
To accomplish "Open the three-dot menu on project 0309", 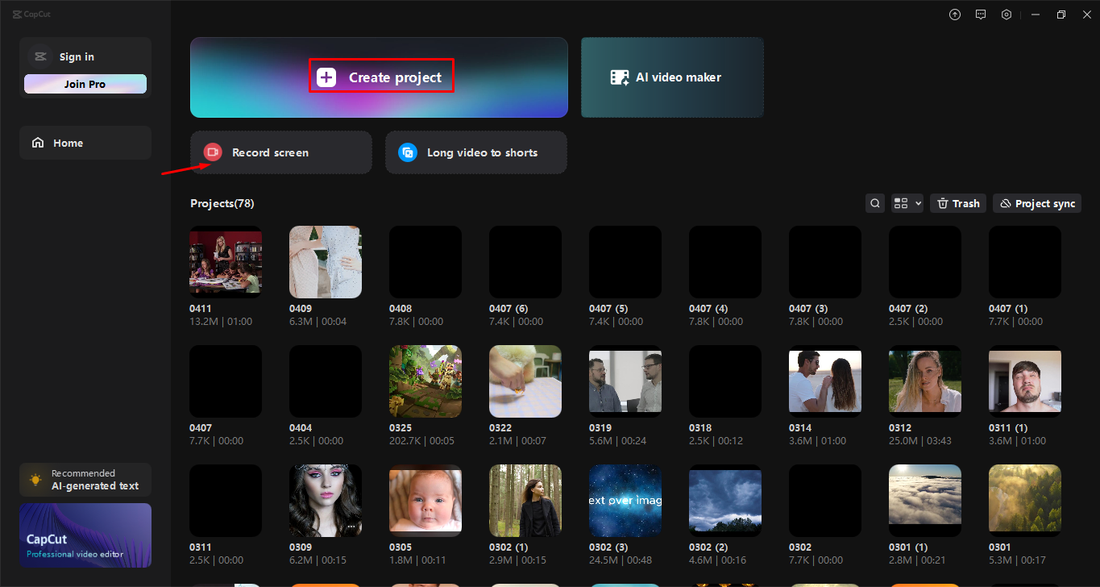I will 351,527.
